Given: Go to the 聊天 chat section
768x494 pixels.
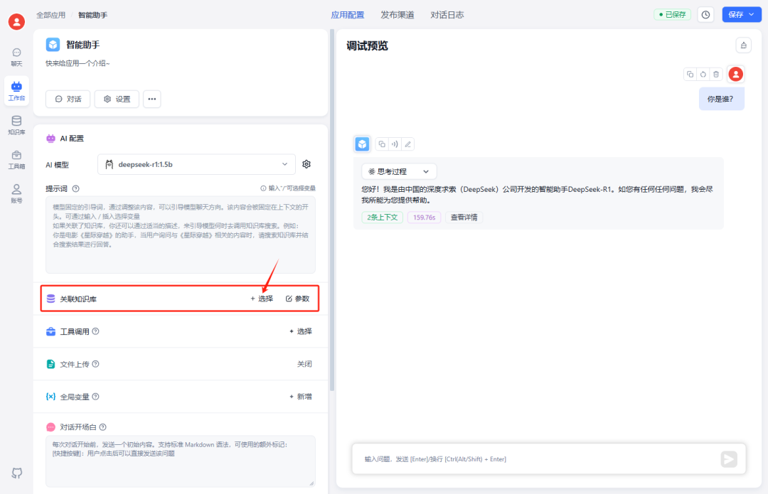Looking at the screenshot, I should point(16,58).
